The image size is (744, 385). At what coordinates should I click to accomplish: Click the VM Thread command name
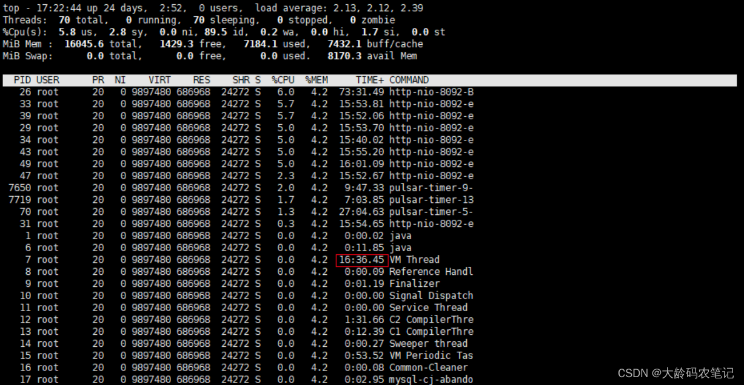[414, 260]
